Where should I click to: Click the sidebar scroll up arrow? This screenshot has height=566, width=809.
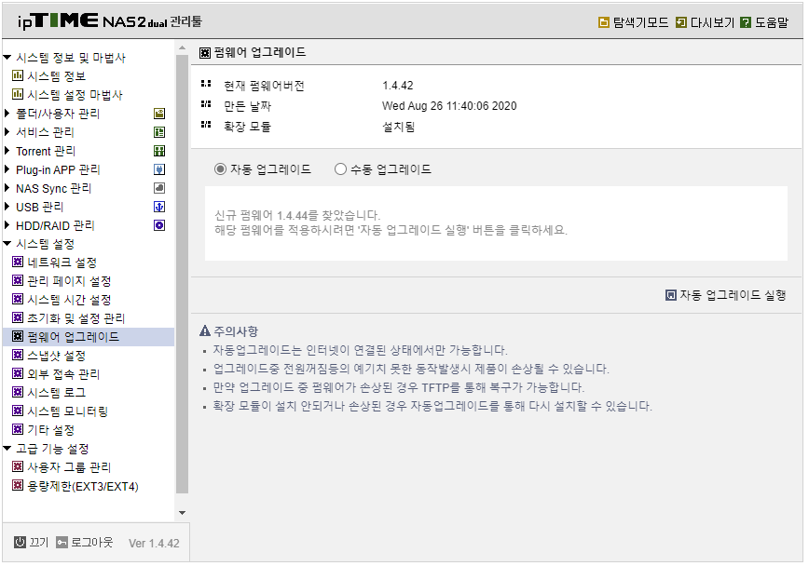tap(182, 47)
